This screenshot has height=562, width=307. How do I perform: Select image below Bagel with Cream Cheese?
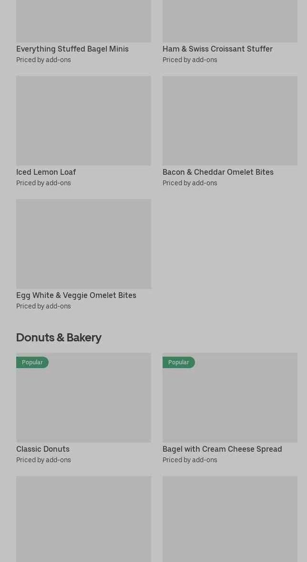230,519
